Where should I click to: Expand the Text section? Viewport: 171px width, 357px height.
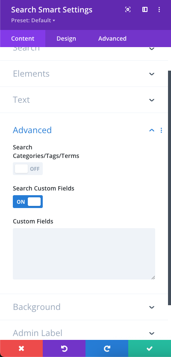tap(84, 100)
